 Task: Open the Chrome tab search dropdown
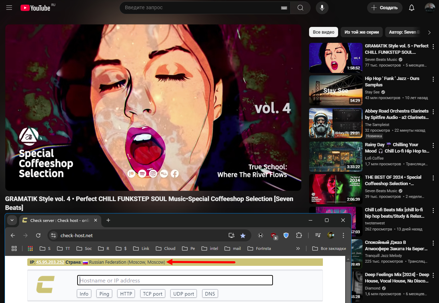pos(12,220)
